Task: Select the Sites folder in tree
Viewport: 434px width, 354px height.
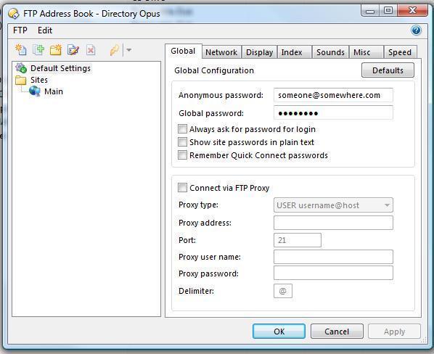Action: [32, 80]
